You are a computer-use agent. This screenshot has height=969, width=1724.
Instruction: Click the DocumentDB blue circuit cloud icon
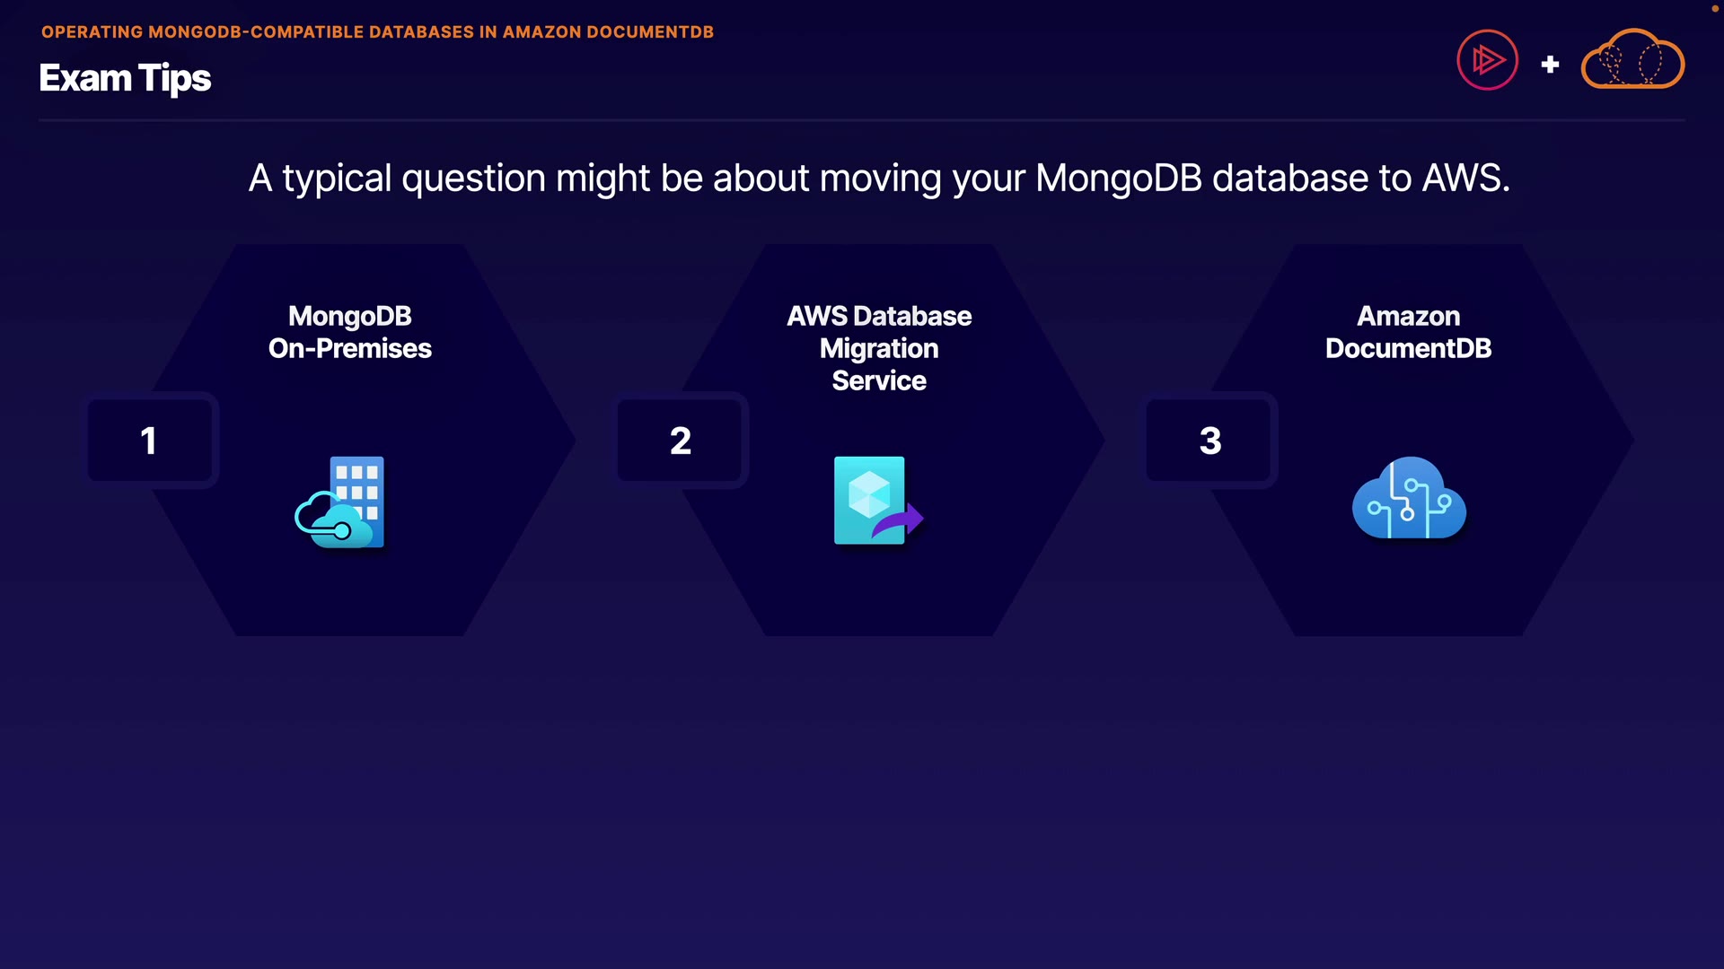[x=1409, y=499]
